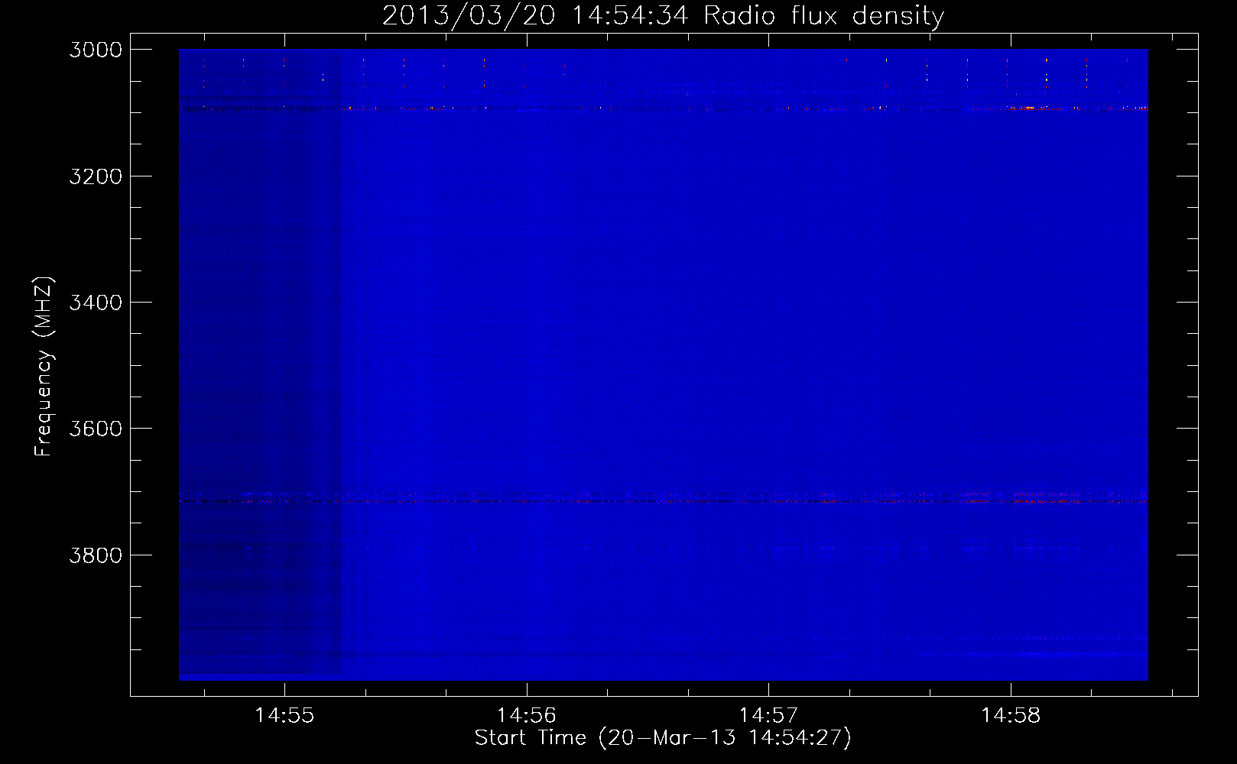
Task: Click the '14:55' time axis label
Action: [284, 716]
